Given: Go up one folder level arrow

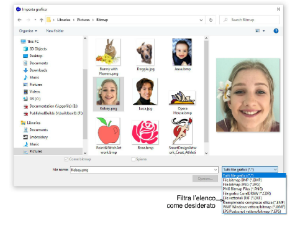Looking at the screenshot, I should [x=42, y=20].
